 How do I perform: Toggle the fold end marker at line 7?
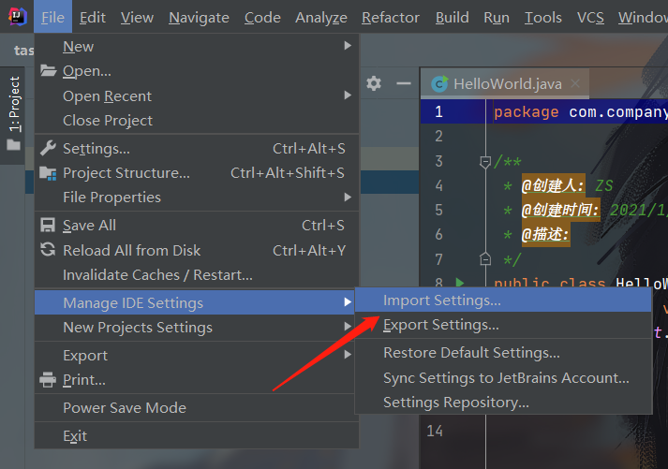pos(485,258)
